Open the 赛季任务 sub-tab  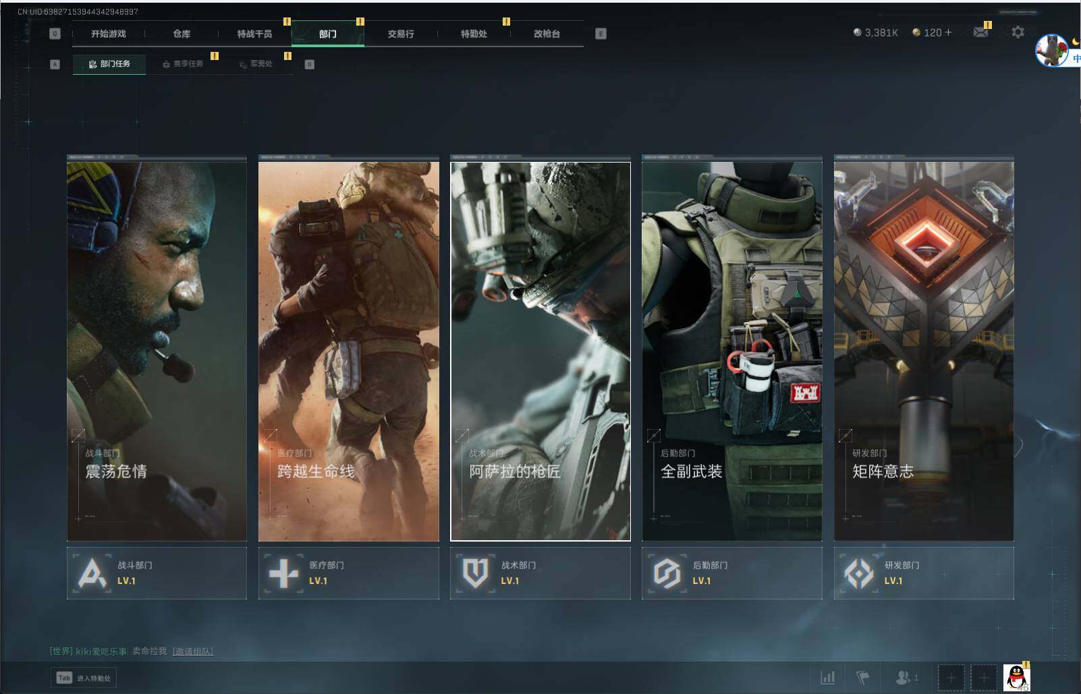(182, 64)
